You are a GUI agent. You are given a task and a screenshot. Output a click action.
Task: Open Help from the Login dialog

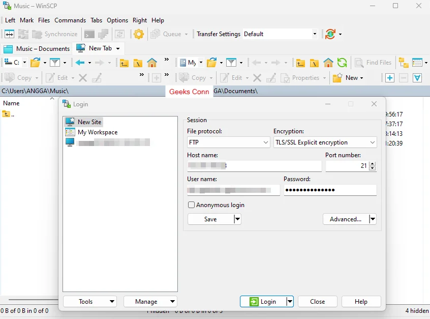pos(361,301)
